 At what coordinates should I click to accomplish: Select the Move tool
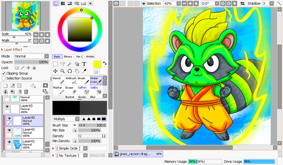(x=55, y=71)
